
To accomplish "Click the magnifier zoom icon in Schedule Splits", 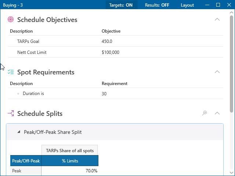I will tap(205, 113).
